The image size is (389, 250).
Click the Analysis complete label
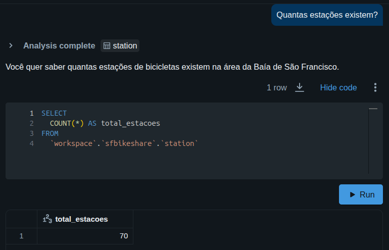(59, 45)
